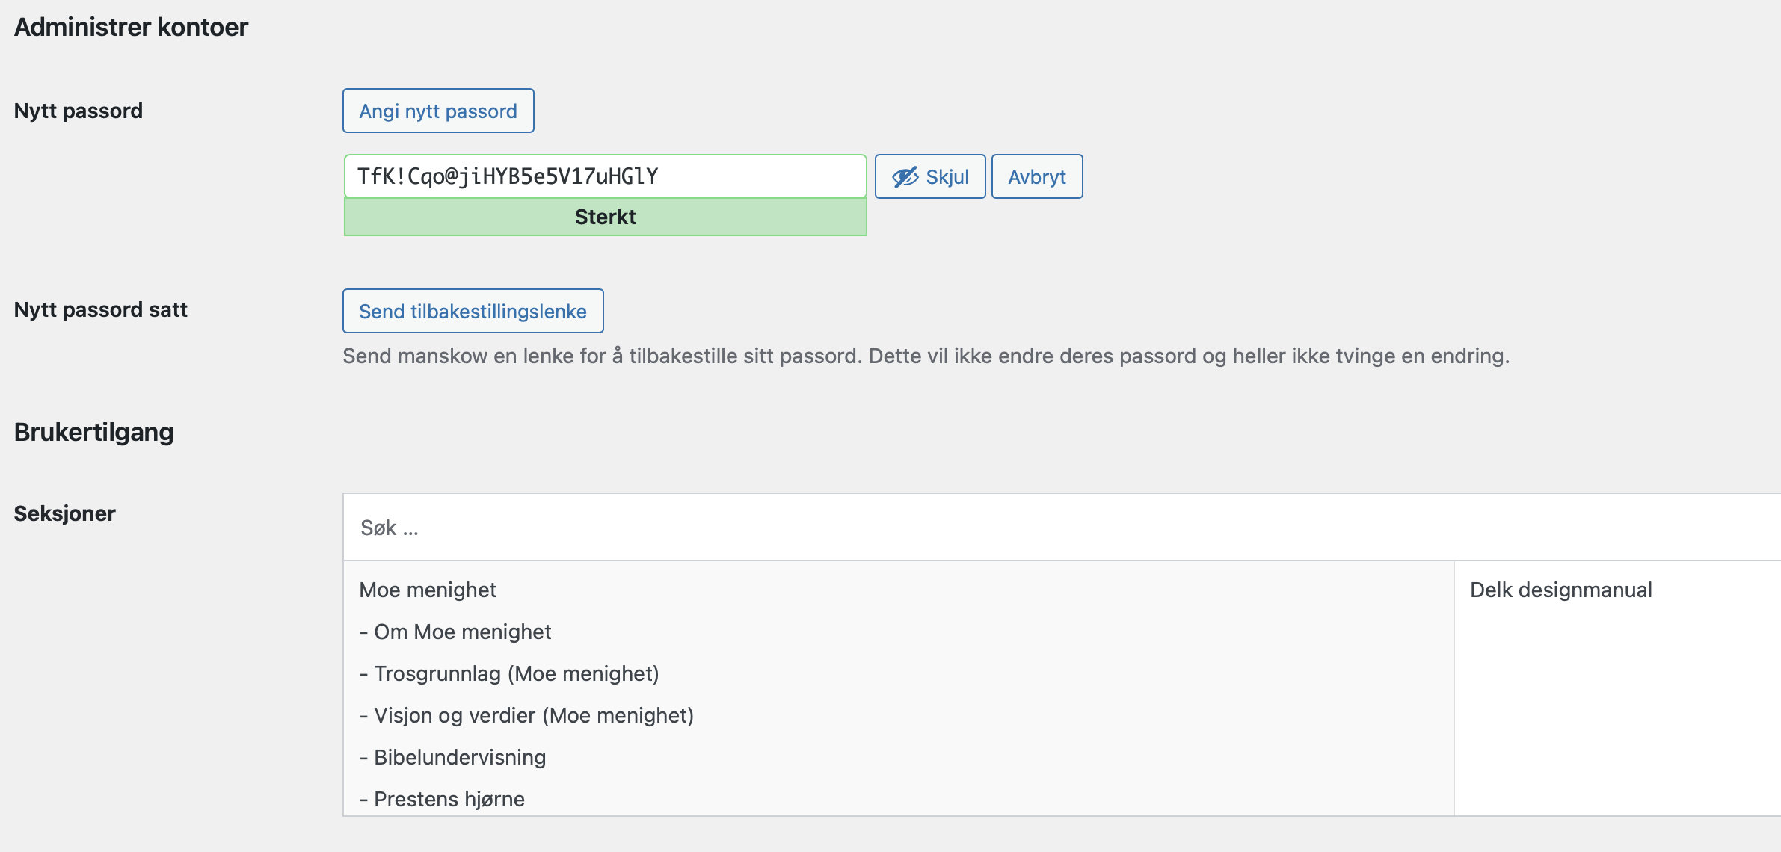Click the Angi nytt passord button
The width and height of the screenshot is (1781, 852).
pyautogui.click(x=438, y=111)
